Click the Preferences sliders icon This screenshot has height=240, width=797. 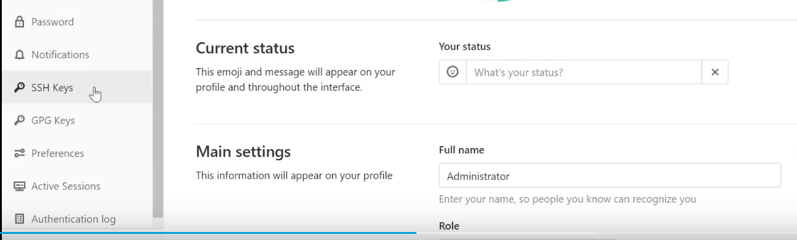point(19,153)
